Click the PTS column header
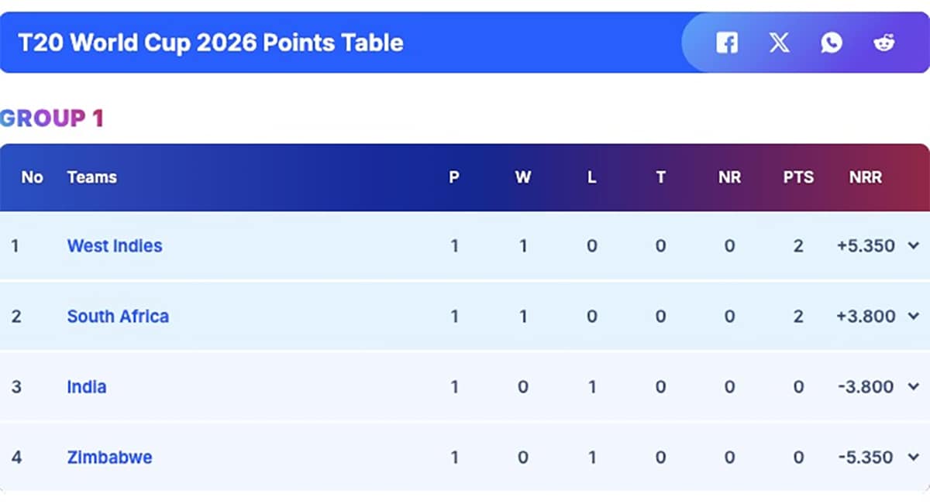The height and width of the screenshot is (504, 930). pos(798,177)
